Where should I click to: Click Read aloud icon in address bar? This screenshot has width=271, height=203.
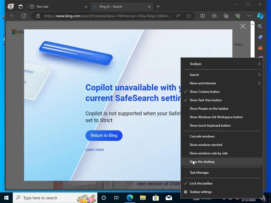pos(178,16)
